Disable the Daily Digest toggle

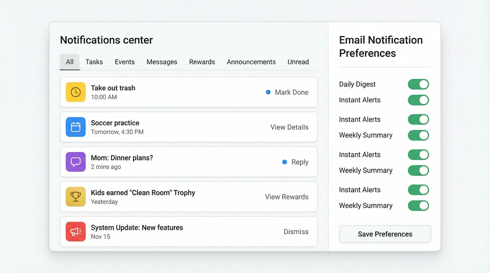click(418, 84)
